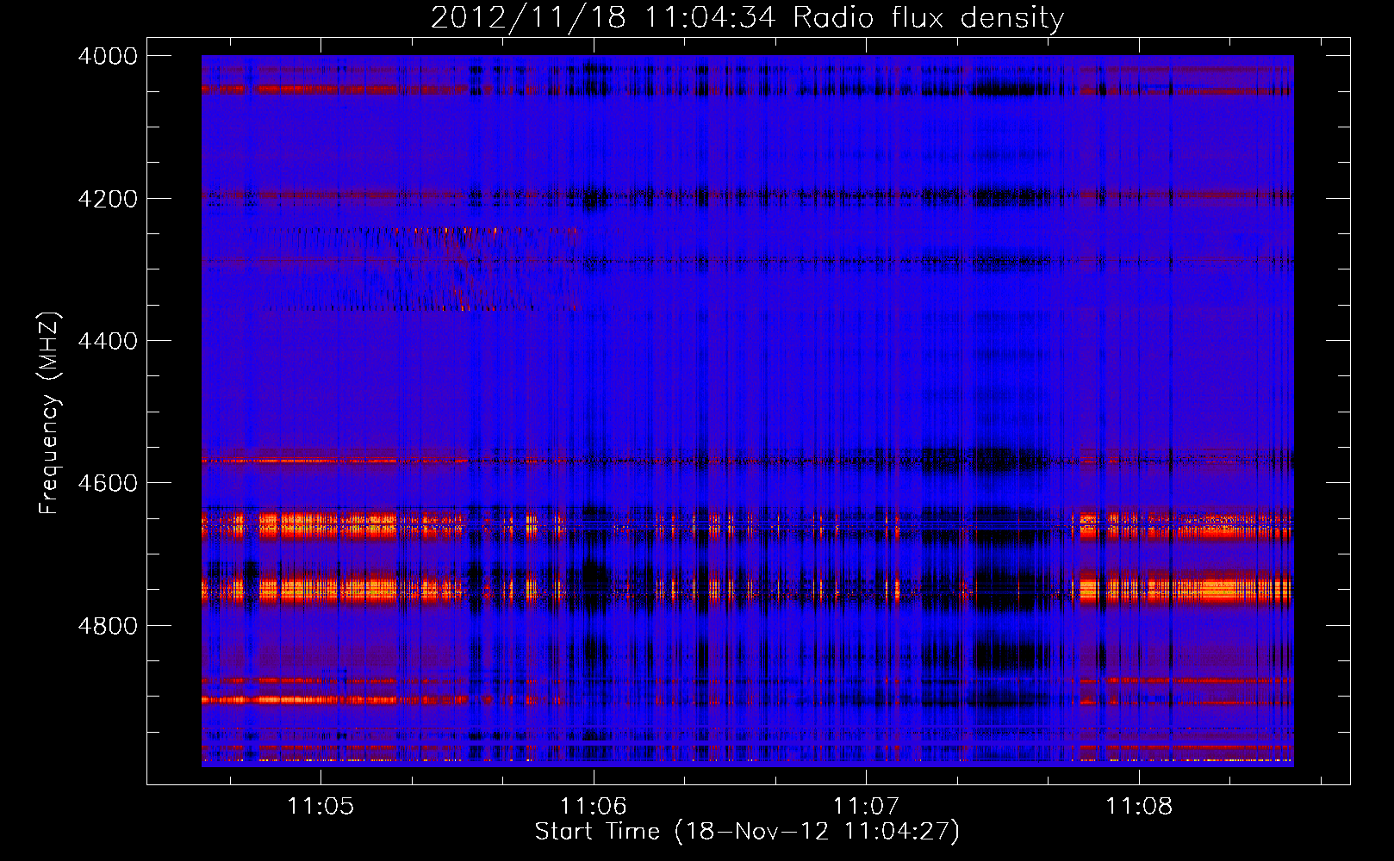Click the 4600 frequency tick label
This screenshot has height=861, width=1394.
tap(108, 483)
